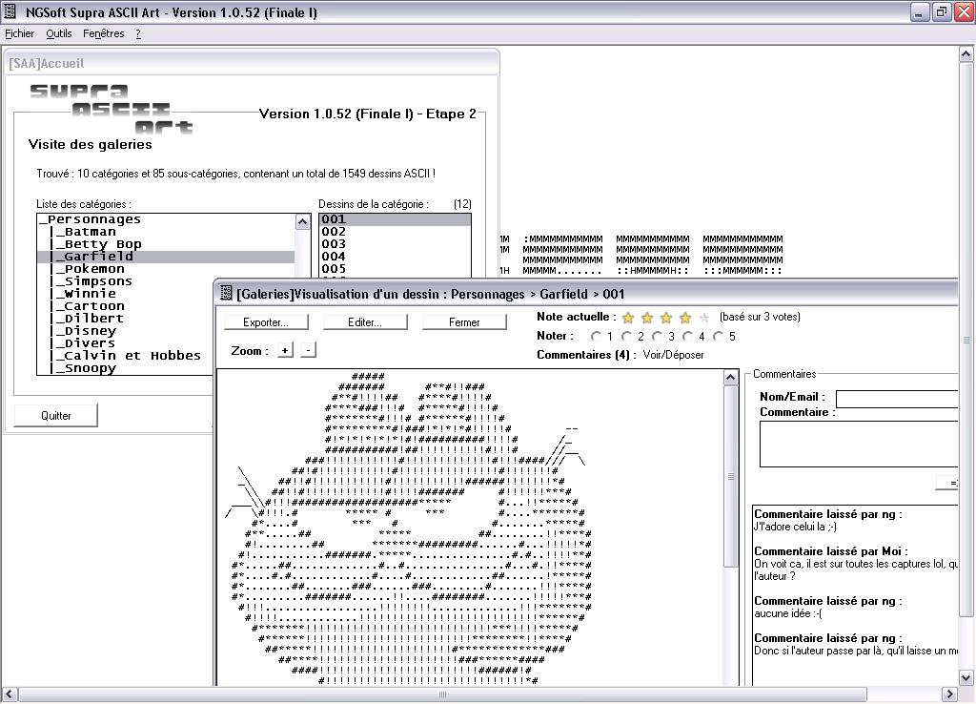Open the Fenêtres menu
This screenshot has width=976, height=704.
click(x=103, y=33)
